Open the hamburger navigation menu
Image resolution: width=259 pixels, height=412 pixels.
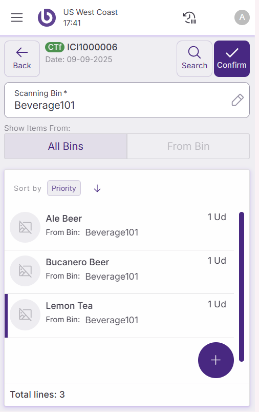(x=17, y=17)
